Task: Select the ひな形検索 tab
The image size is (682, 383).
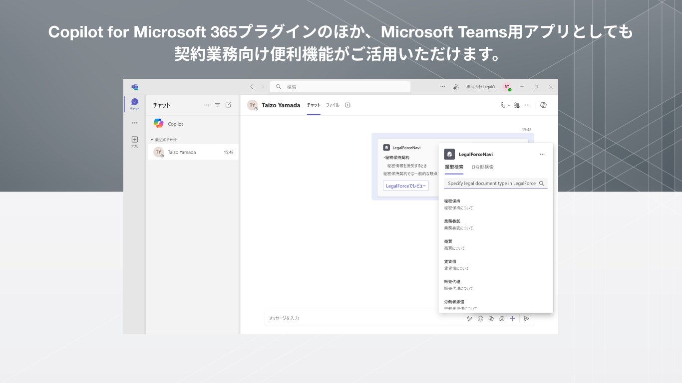Action: pos(482,167)
